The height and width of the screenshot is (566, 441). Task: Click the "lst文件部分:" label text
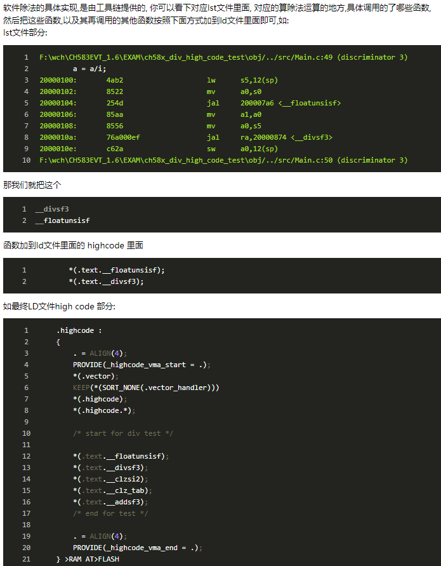click(24, 32)
